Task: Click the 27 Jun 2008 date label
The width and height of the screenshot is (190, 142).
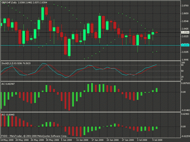Action: (128, 140)
